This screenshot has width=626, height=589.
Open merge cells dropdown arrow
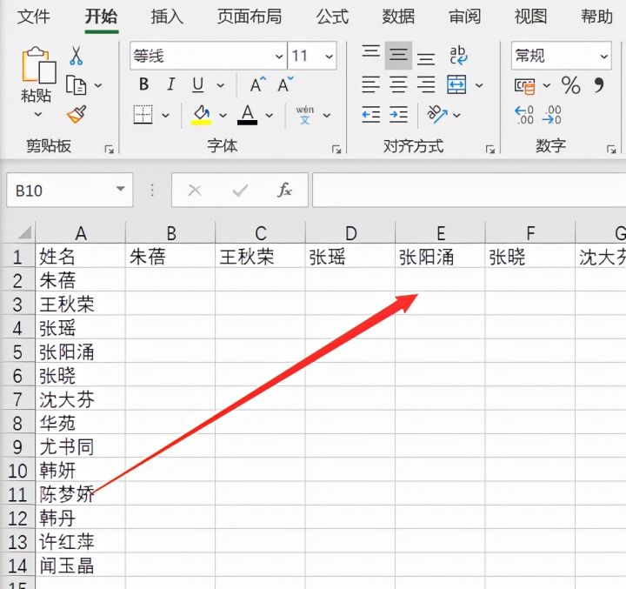pos(479,85)
